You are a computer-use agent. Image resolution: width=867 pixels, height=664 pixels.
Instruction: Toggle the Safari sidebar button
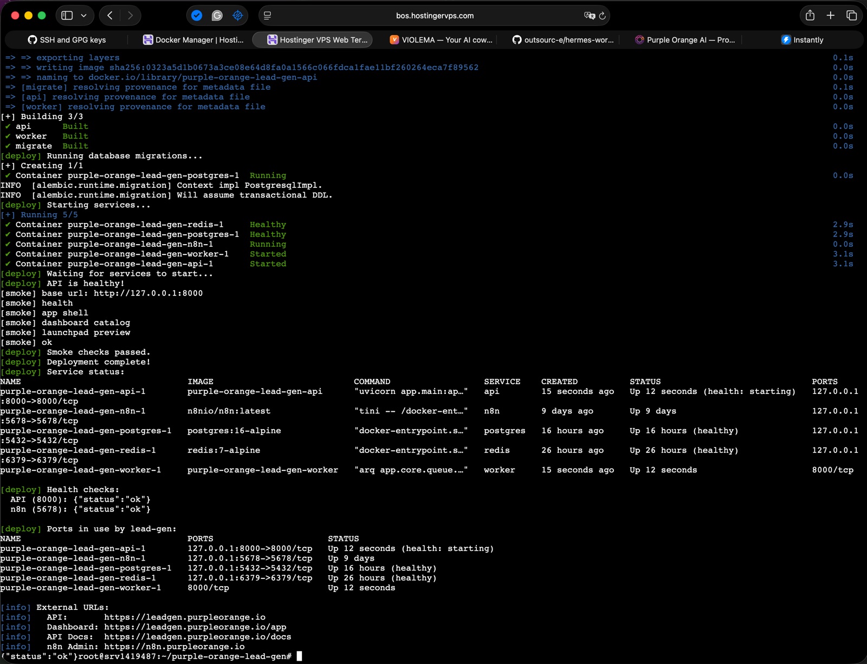(x=67, y=16)
